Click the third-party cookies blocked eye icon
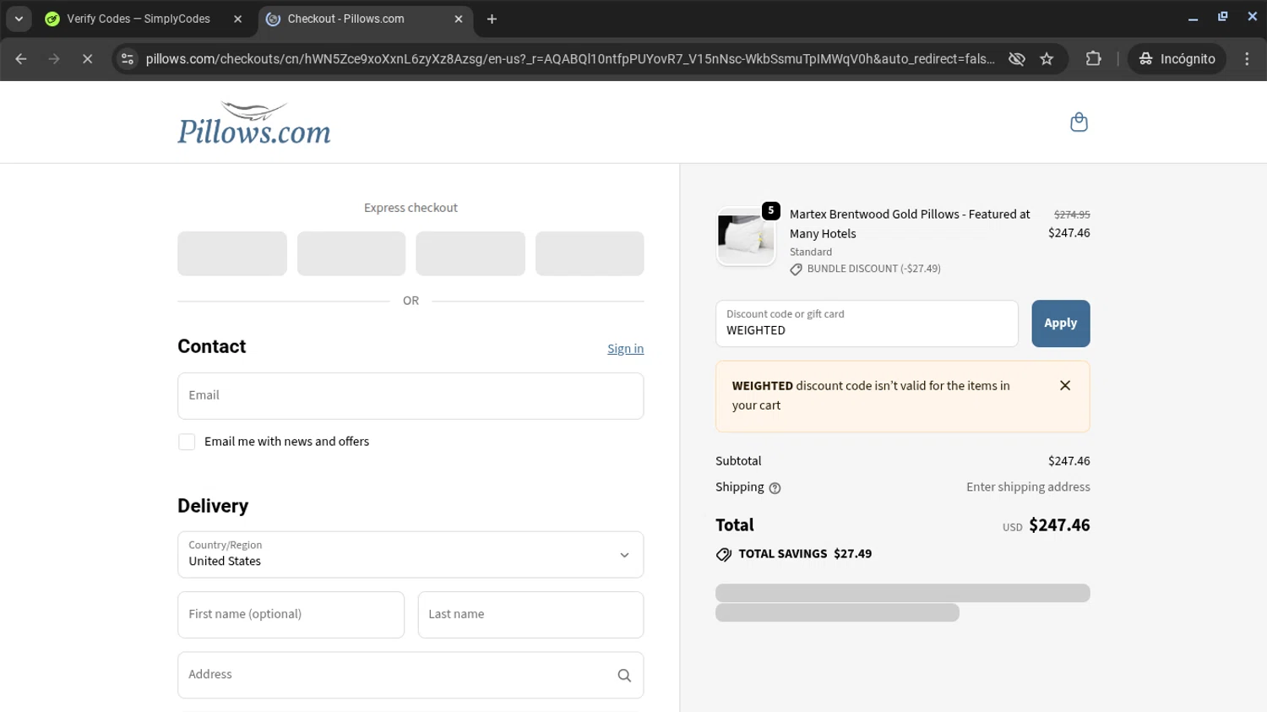 (1017, 58)
